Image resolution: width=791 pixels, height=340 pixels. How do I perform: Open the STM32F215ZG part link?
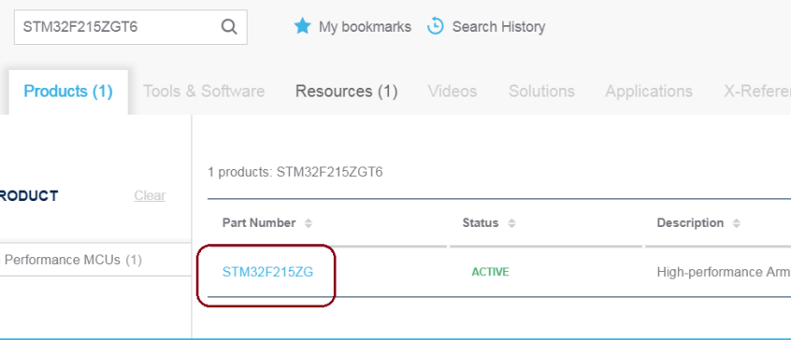pos(267,273)
